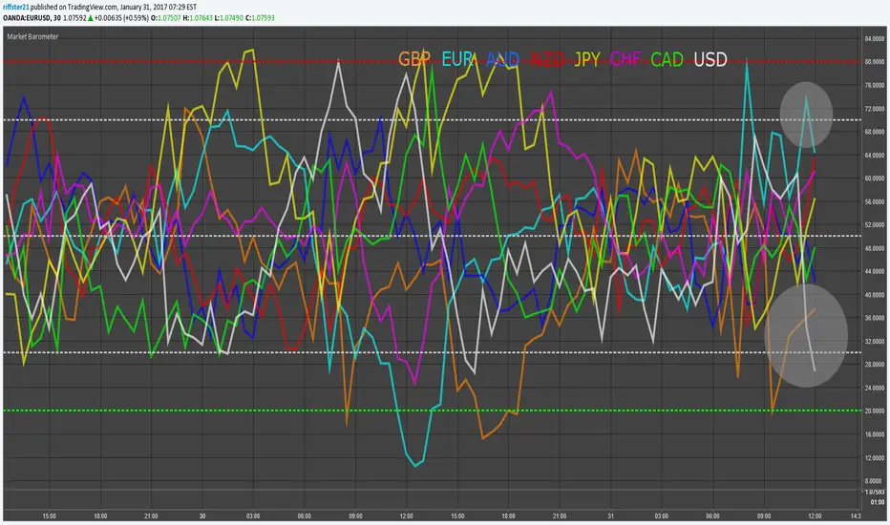Select the 52.0000 price scale value
Viewport: 890px width, 525px height.
point(874,224)
